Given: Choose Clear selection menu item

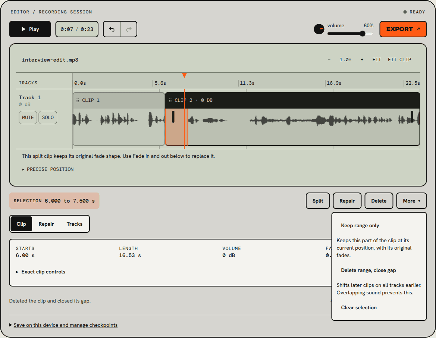Looking at the screenshot, I should point(359,307).
